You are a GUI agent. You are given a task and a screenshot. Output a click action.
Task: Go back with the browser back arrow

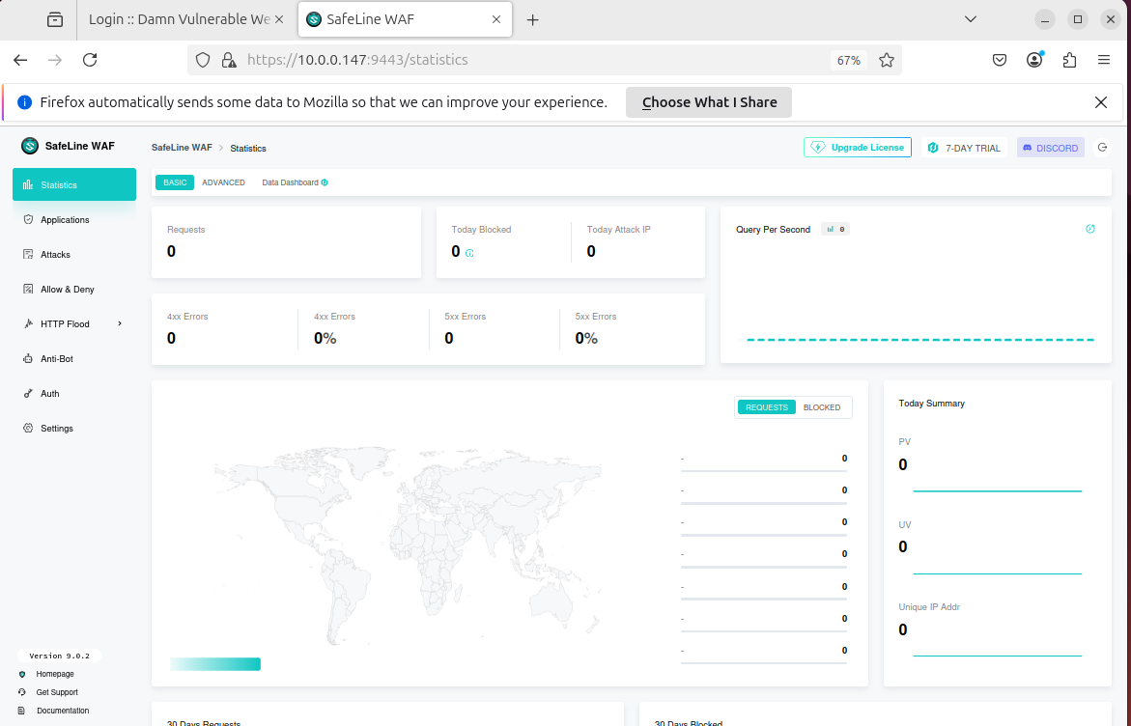20,60
